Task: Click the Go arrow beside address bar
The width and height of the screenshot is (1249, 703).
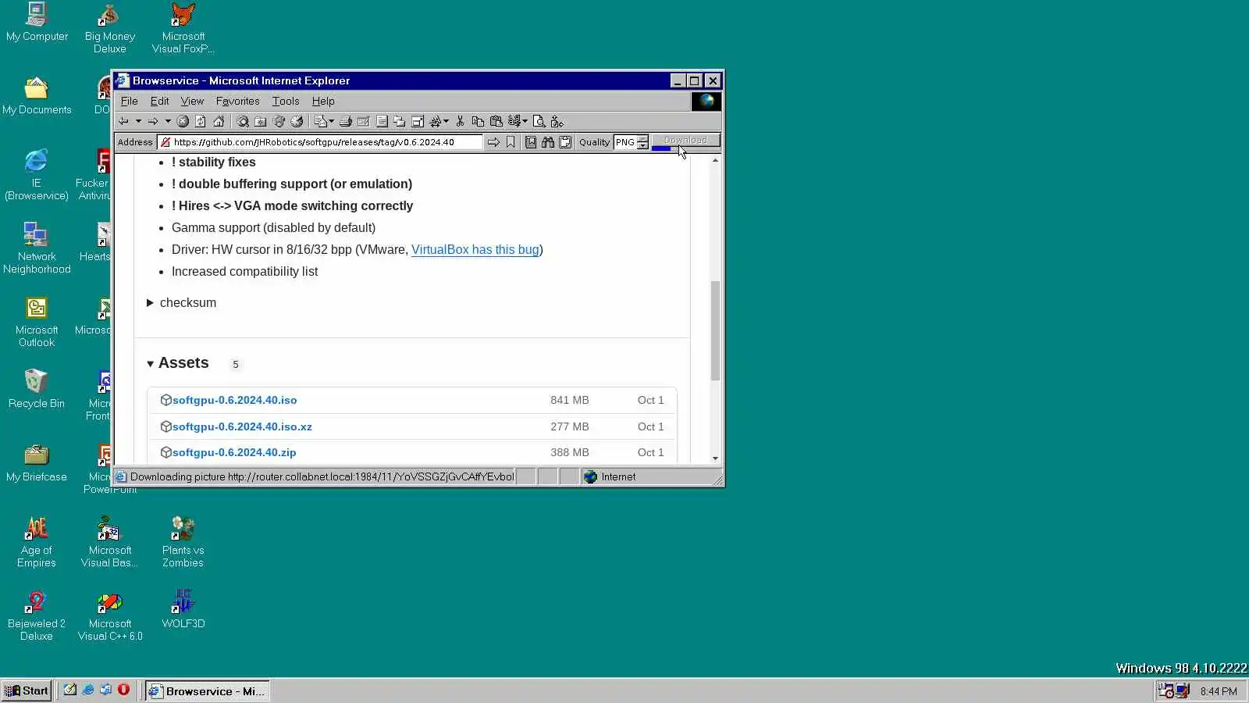Action: point(493,142)
